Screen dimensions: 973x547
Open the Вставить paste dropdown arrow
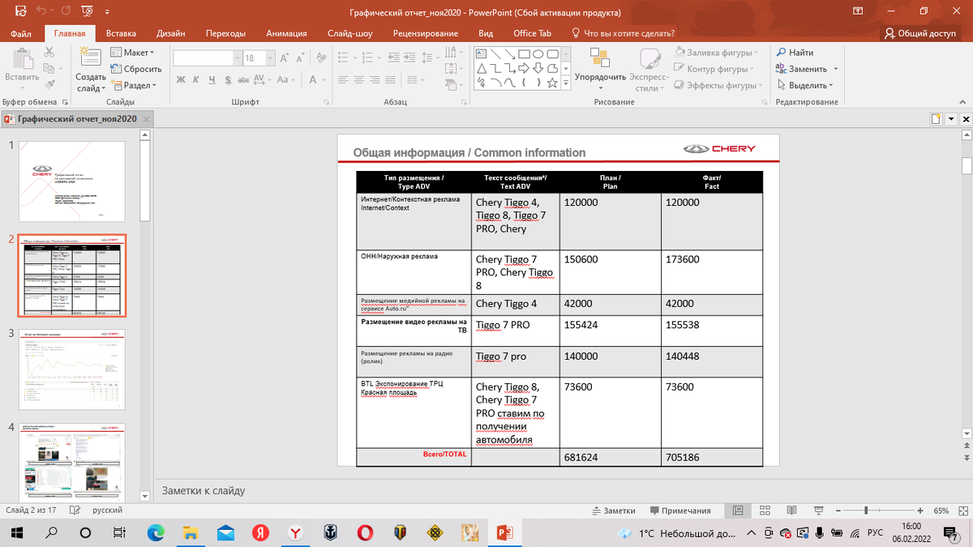(22, 88)
